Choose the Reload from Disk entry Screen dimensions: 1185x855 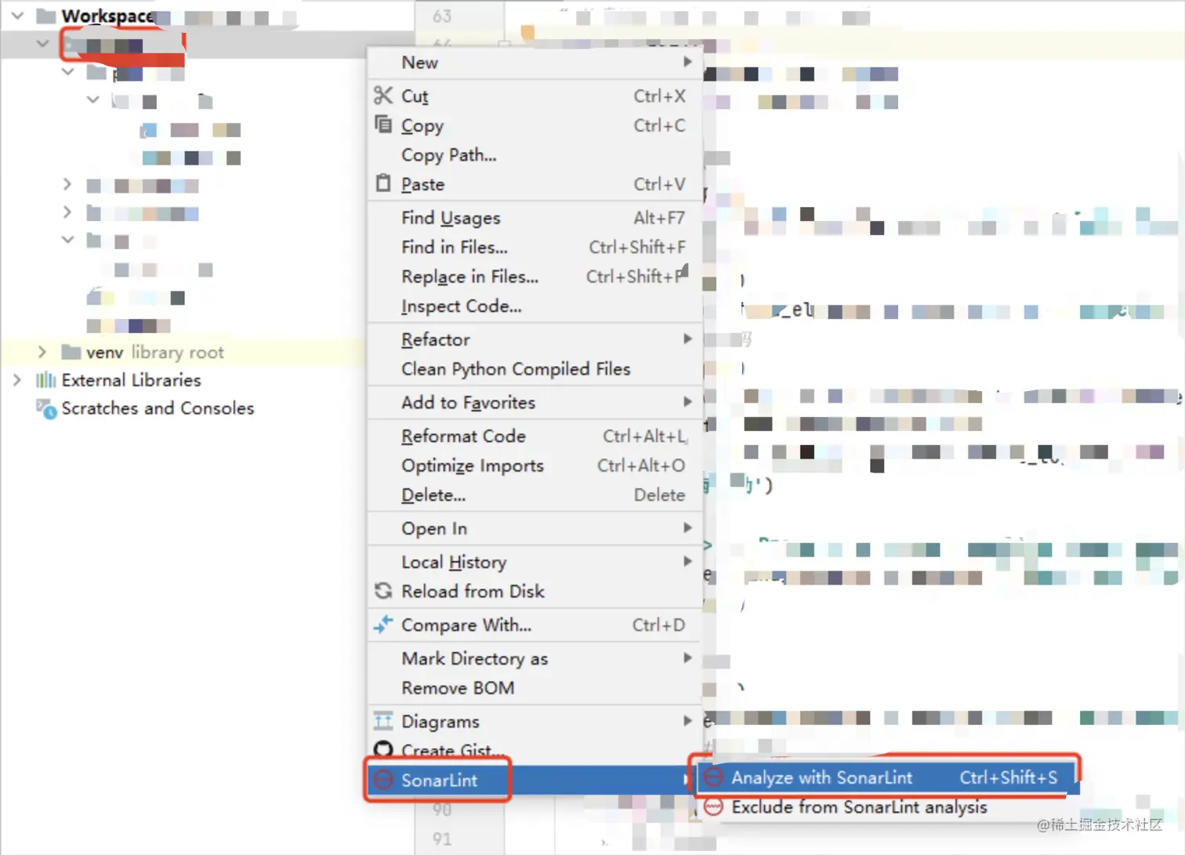point(535,591)
